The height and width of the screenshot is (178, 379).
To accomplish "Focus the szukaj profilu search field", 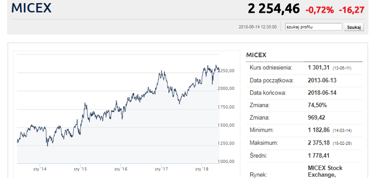I will click(x=313, y=27).
